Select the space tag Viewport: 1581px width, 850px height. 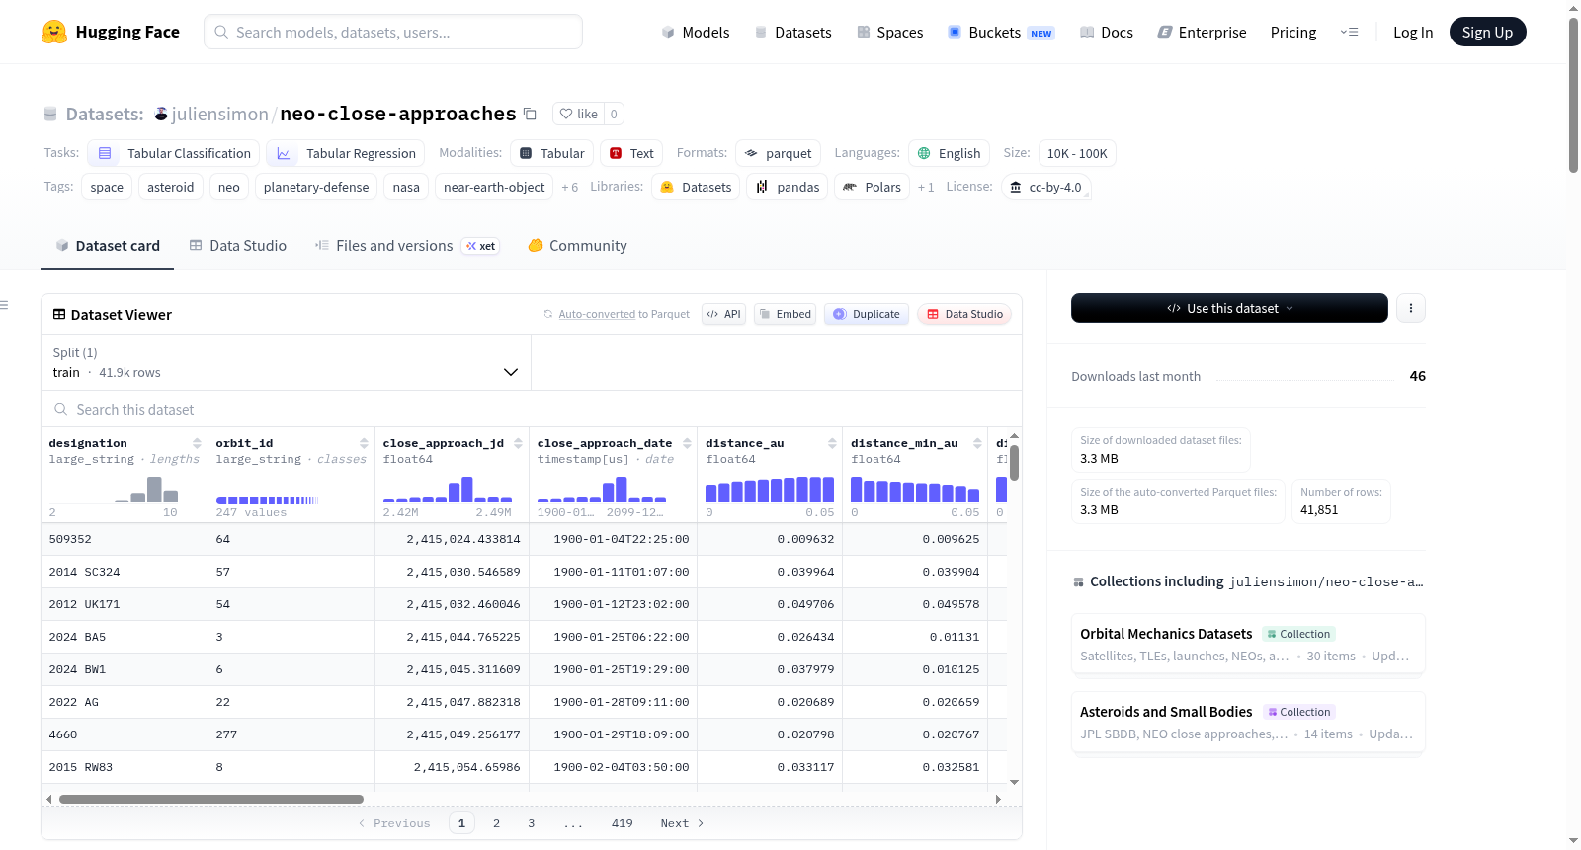pos(107,187)
